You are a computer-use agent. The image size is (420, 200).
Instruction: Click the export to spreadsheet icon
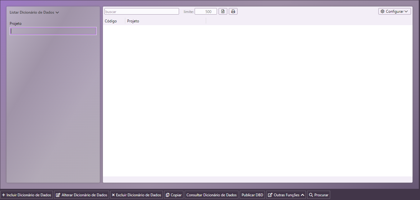[223, 11]
